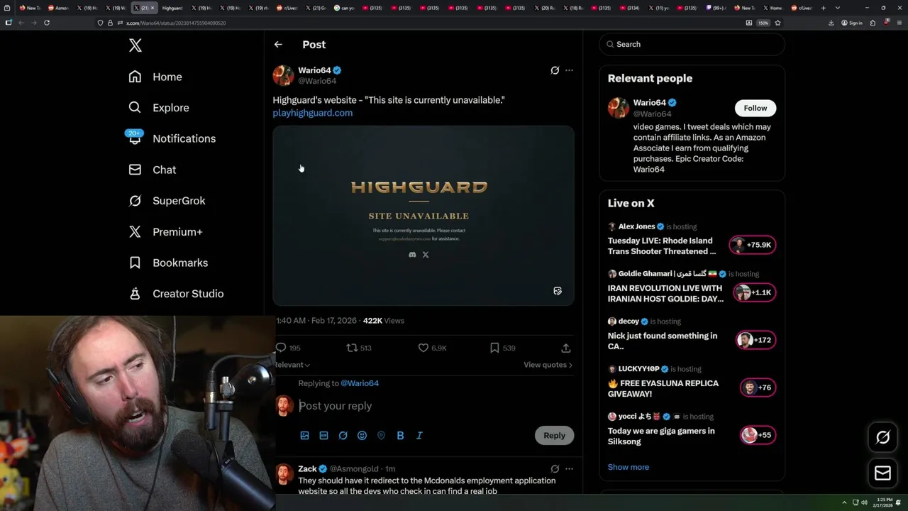
Task: Open the floating Grok button
Action: 882,438
